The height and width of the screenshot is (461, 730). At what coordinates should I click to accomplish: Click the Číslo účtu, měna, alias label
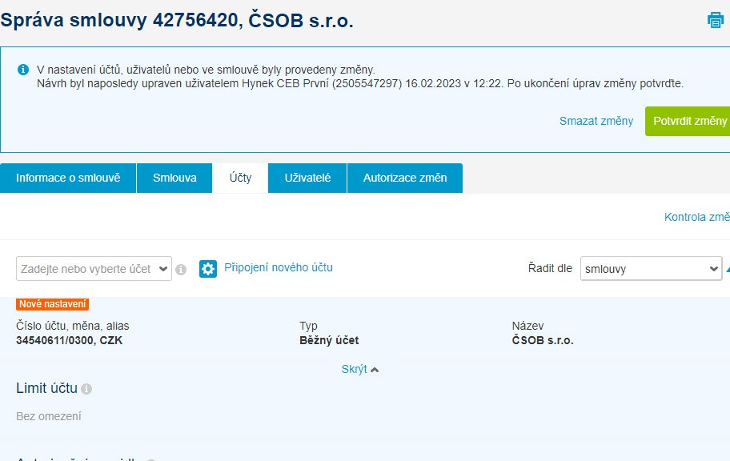pos(73,326)
